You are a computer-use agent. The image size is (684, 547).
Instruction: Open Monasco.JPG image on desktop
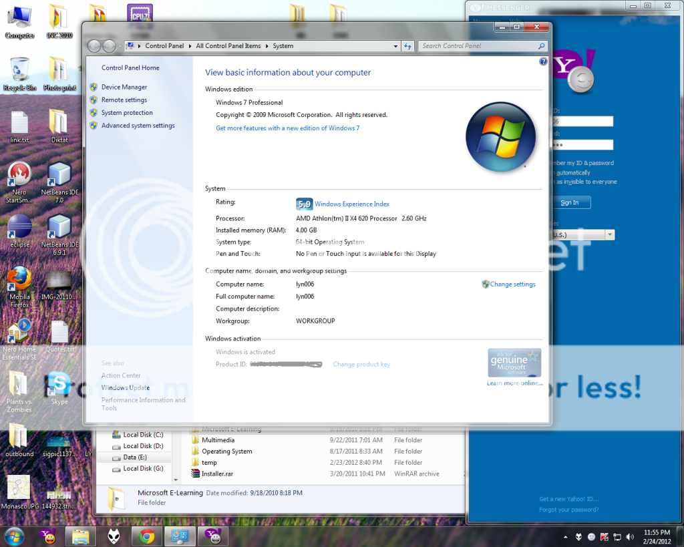[19, 493]
